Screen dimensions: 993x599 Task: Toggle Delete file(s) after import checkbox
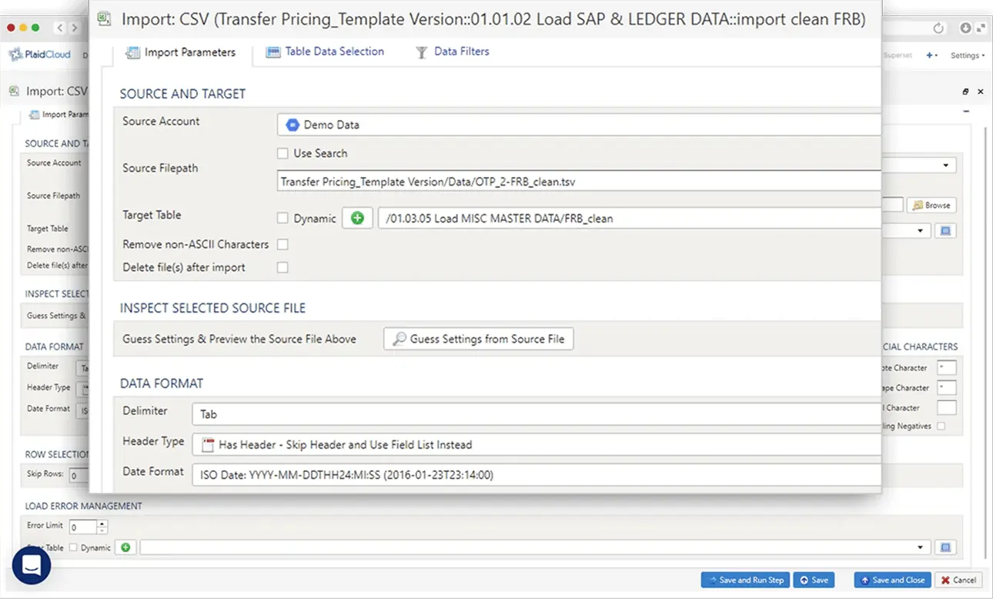283,267
